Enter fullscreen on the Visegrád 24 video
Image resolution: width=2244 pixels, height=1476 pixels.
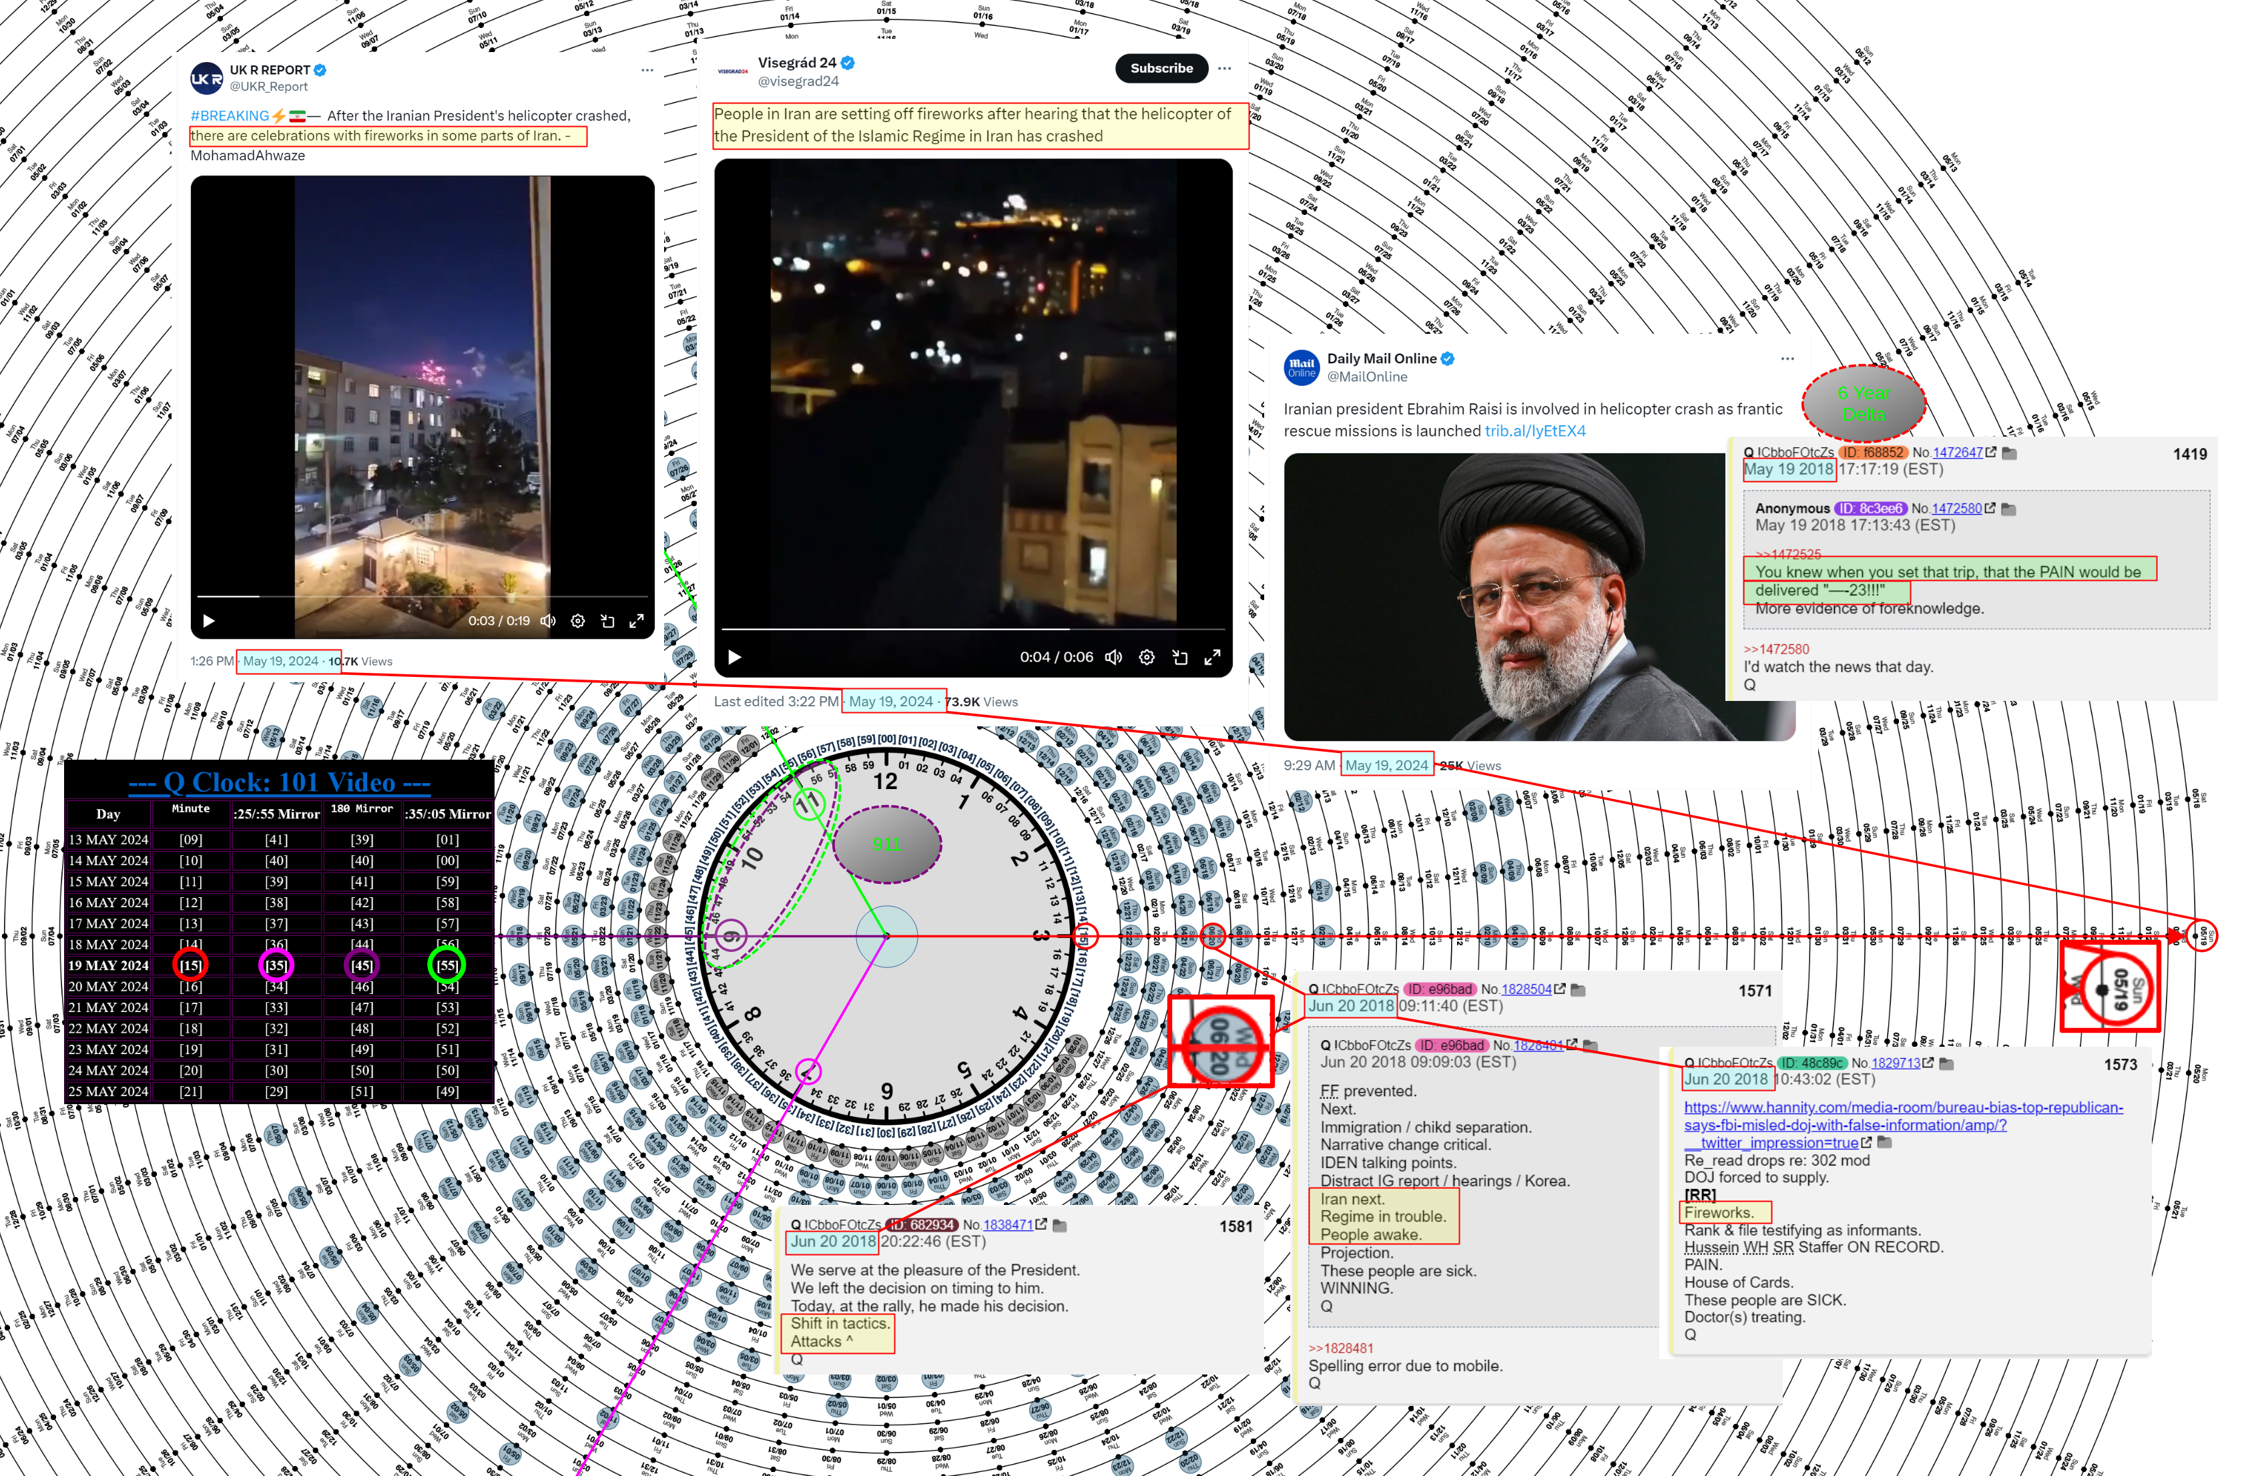click(1213, 656)
